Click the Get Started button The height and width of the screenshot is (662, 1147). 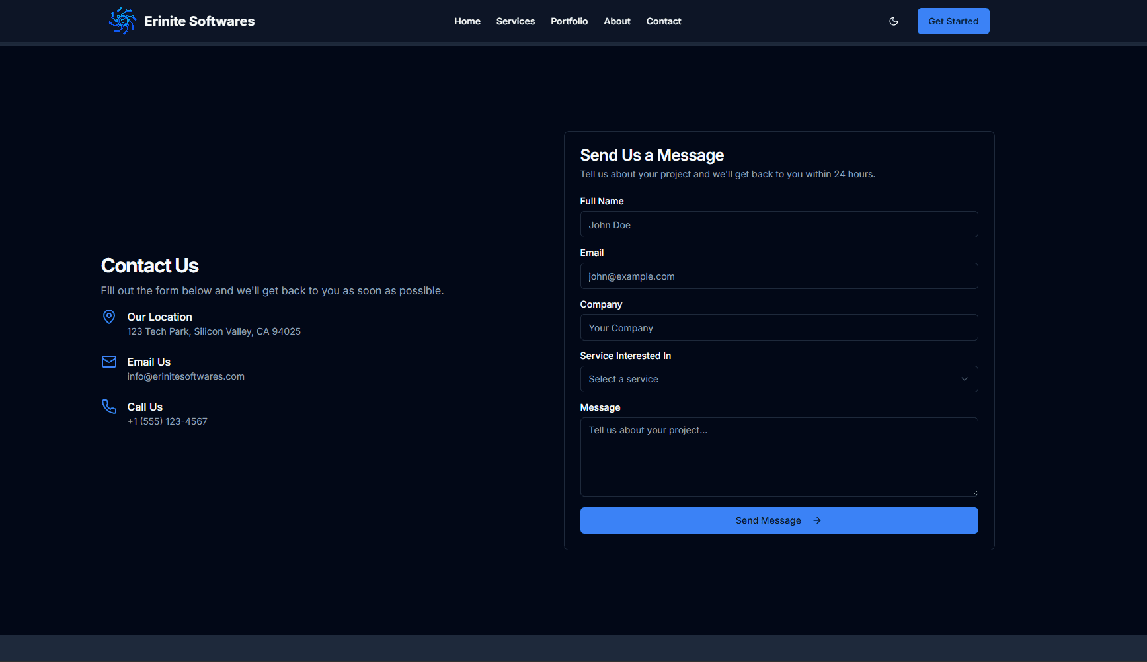coord(953,21)
